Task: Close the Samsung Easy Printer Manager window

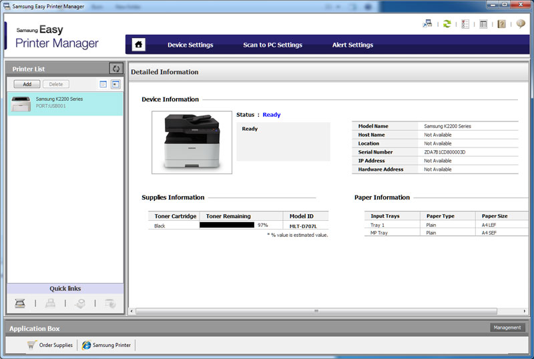Action: (521, 5)
